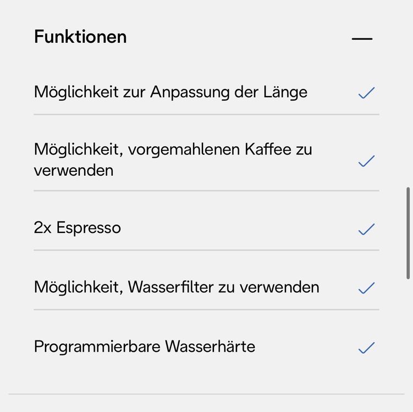Click divider line below vorgemahlenen Kaffee row
The width and height of the screenshot is (413, 412).
click(x=207, y=191)
